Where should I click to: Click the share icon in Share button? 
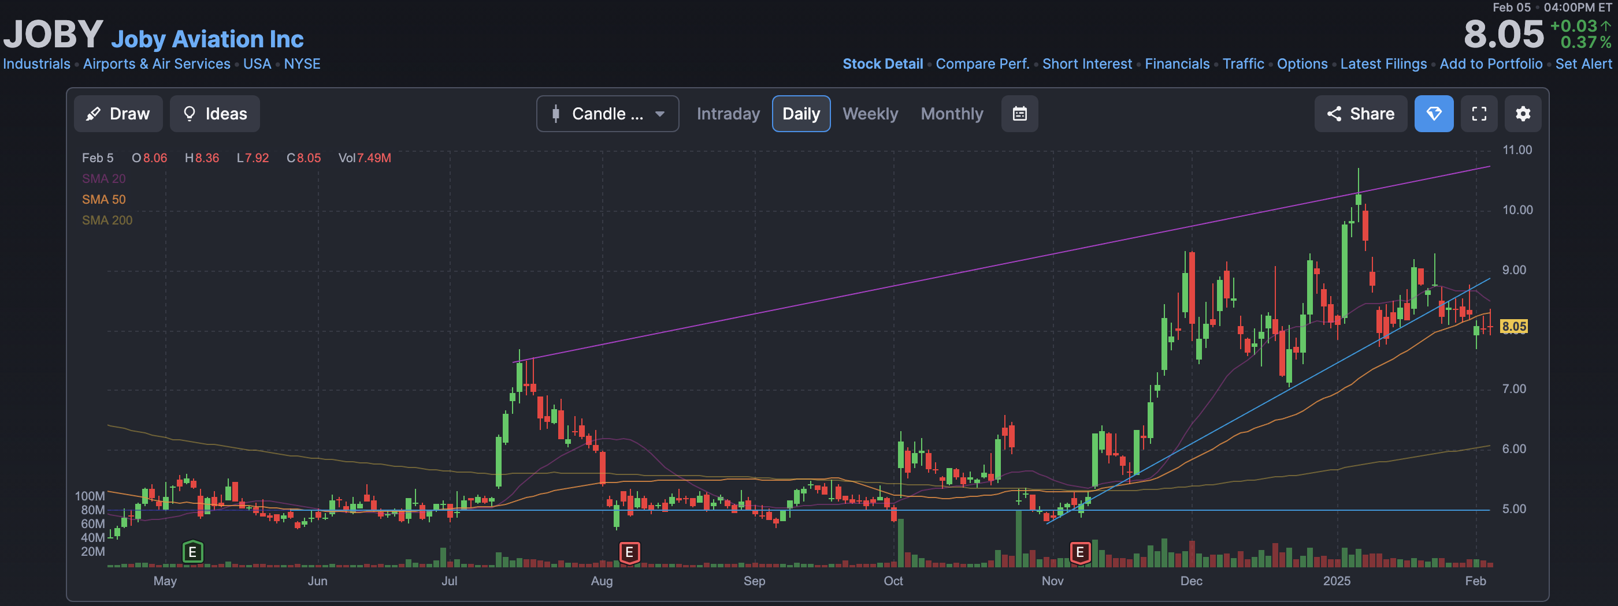(x=1334, y=114)
